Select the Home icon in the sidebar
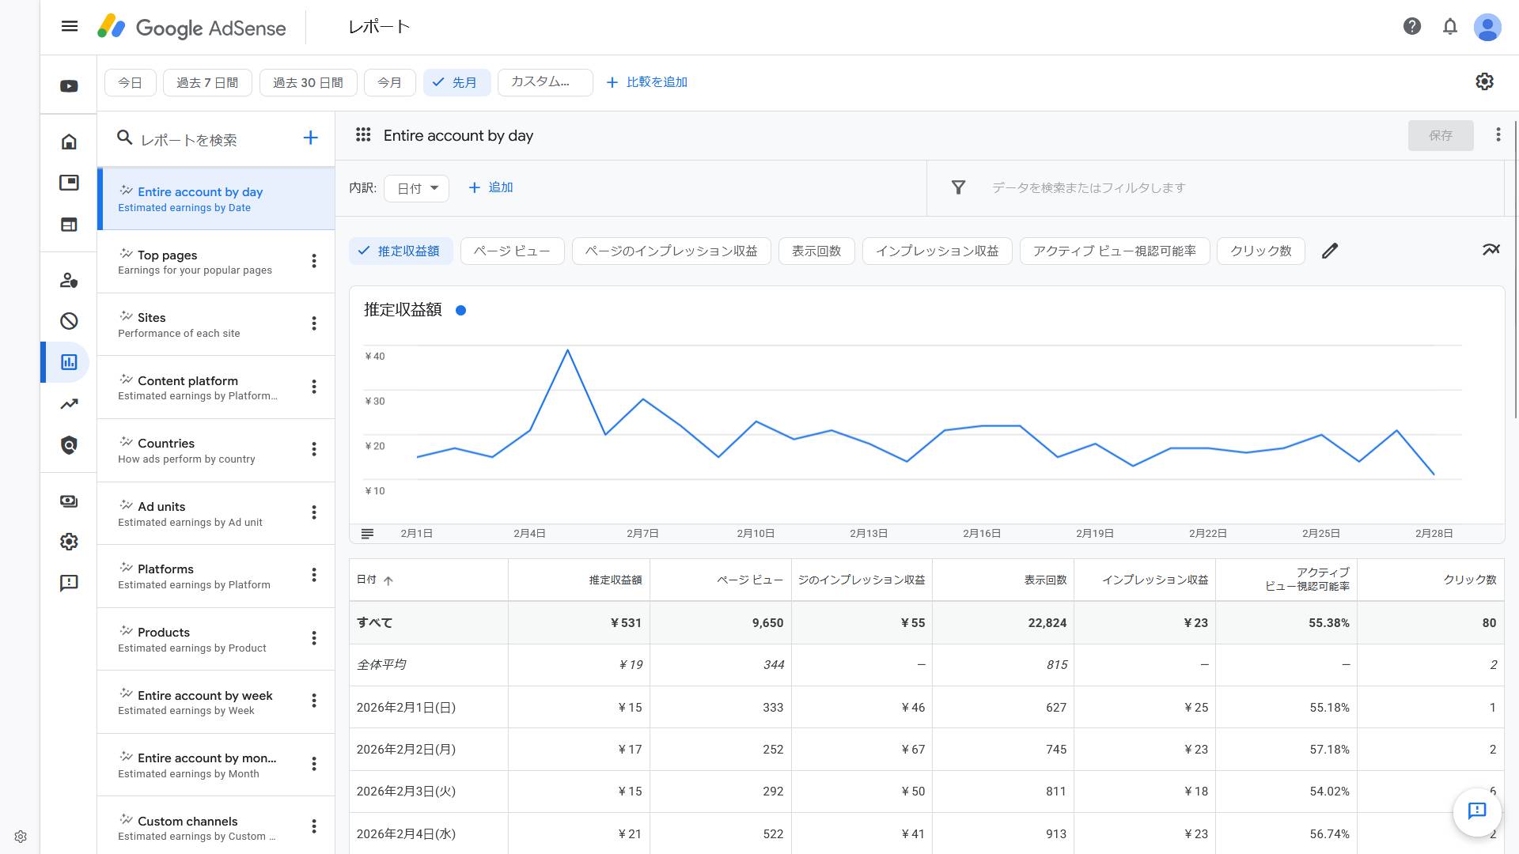The height and width of the screenshot is (854, 1519). point(68,141)
